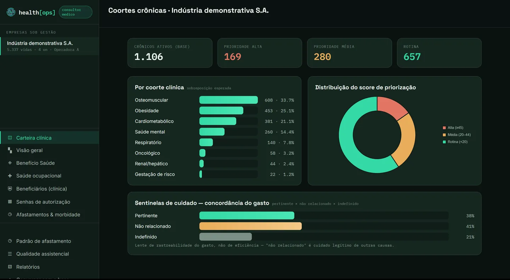Open the Saúde ocupacional section
This screenshot has width=510, height=280.
[x=50, y=176]
